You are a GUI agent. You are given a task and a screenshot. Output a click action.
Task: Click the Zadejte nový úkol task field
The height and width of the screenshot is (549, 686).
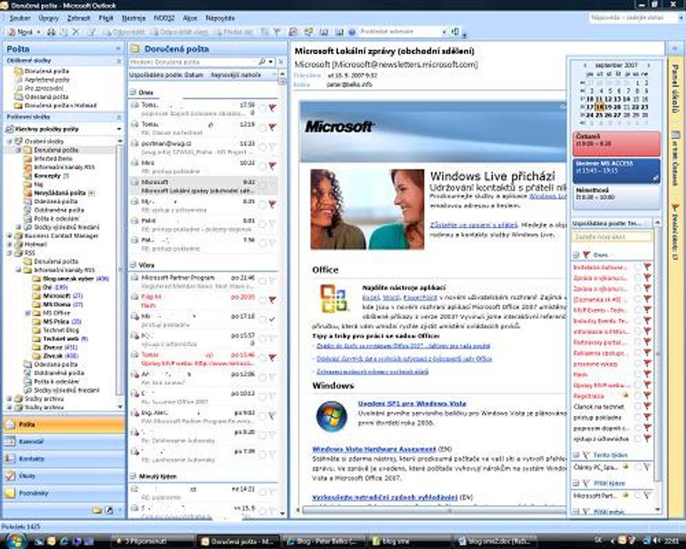[x=611, y=237]
